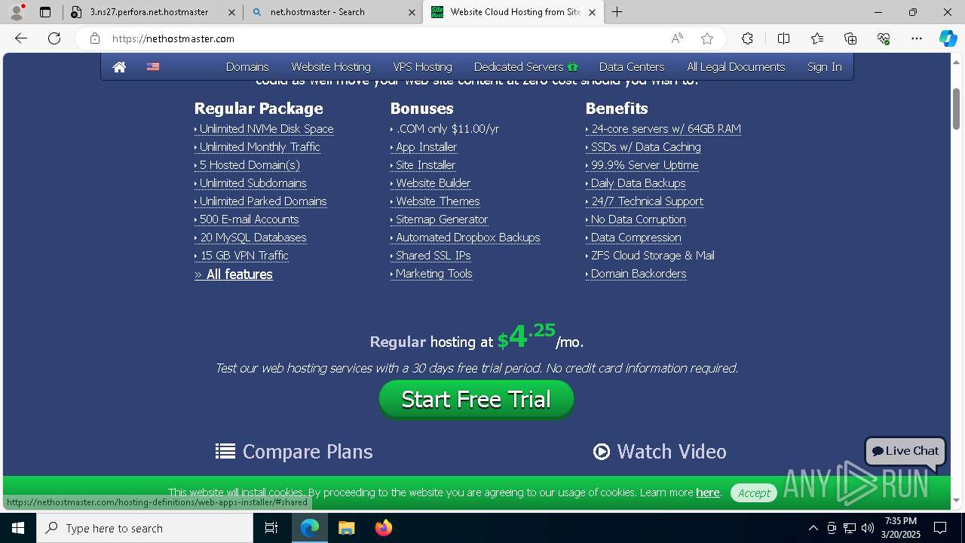Launch Copilot icon in Edge toolbar
The height and width of the screenshot is (543, 965).
(x=948, y=38)
